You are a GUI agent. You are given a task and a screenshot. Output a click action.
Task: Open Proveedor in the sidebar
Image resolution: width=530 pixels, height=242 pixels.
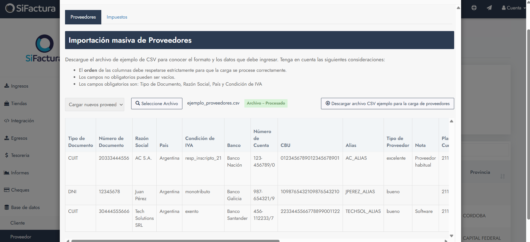pyautogui.click(x=21, y=237)
